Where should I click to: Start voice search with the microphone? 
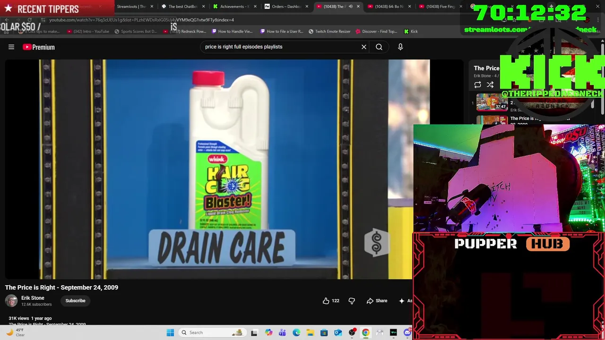coord(400,47)
